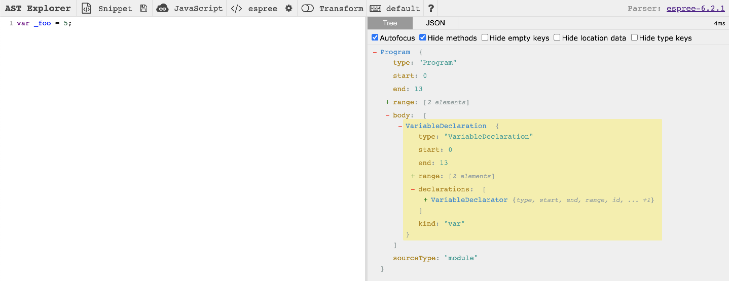Click the keyboard keymap icon

(375, 8)
